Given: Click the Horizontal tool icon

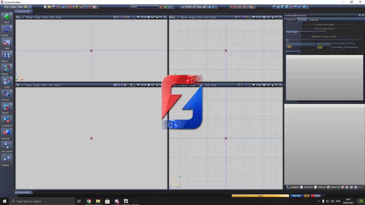Looking at the screenshot, I should click(x=7, y=147).
